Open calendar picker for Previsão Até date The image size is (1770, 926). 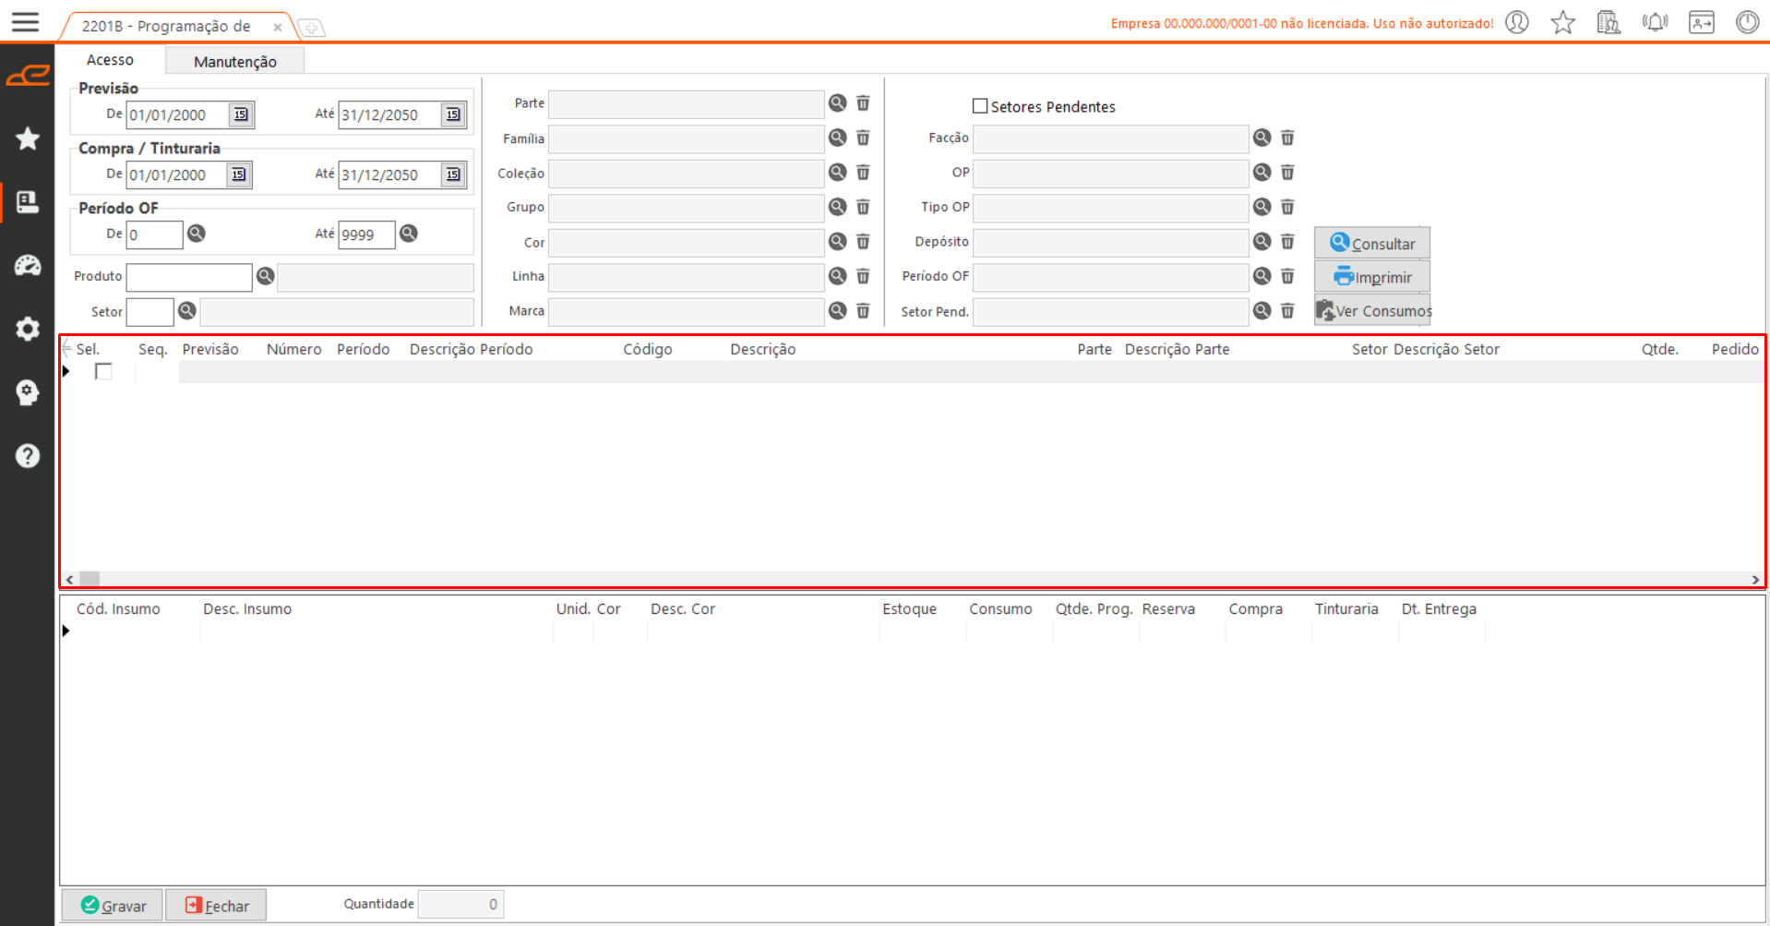click(453, 114)
